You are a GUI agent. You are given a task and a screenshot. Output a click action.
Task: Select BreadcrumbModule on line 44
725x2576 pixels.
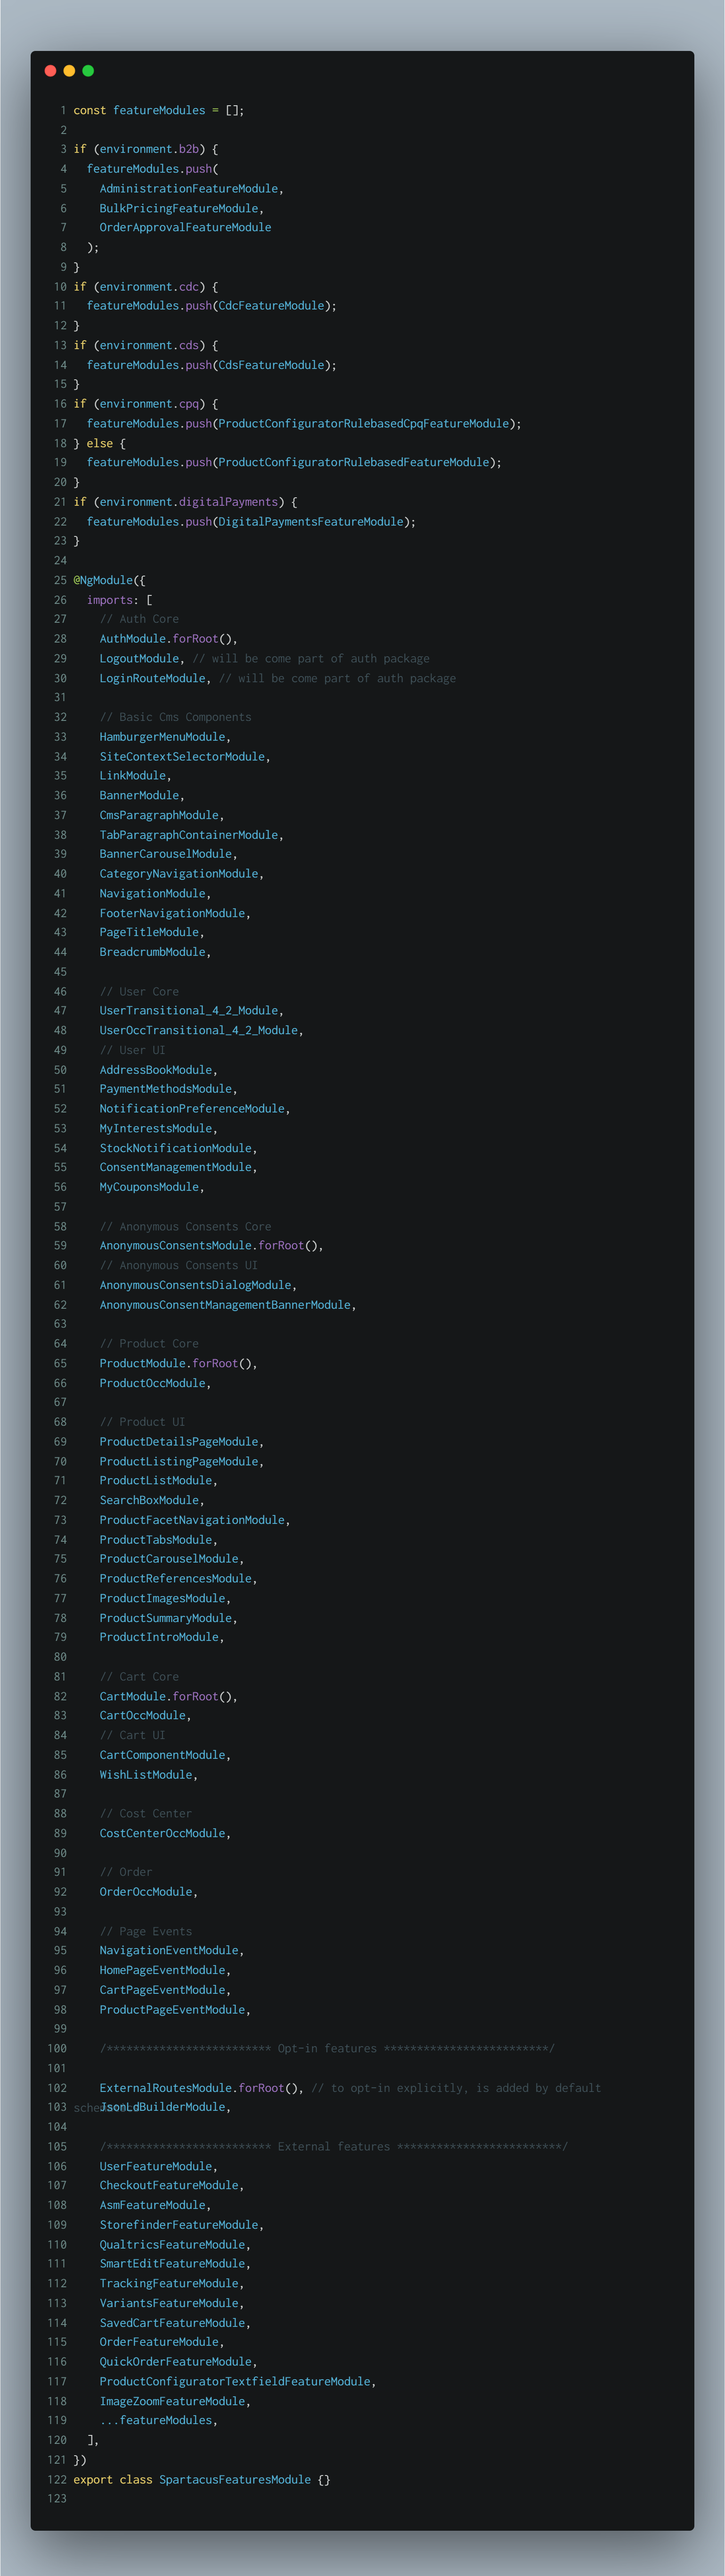tap(152, 952)
